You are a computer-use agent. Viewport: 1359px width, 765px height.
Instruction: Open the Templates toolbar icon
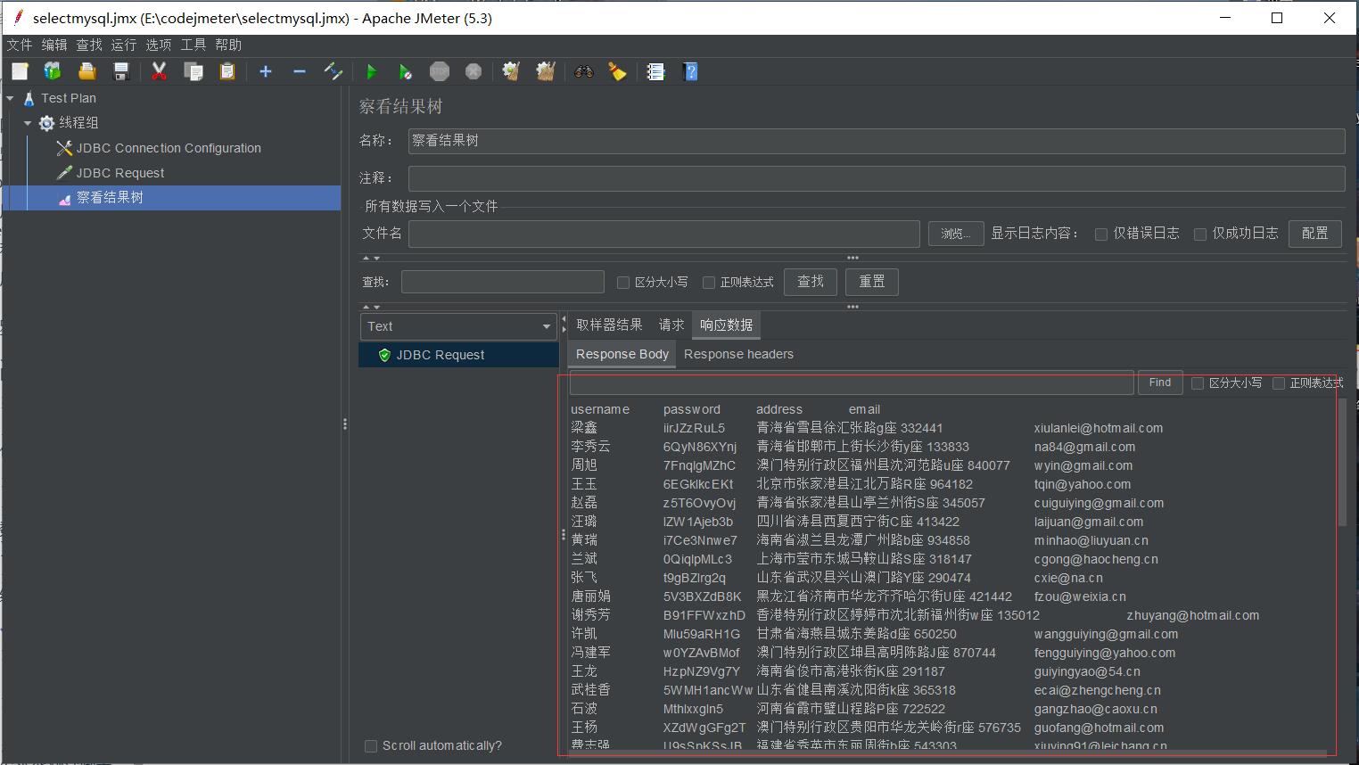53,71
